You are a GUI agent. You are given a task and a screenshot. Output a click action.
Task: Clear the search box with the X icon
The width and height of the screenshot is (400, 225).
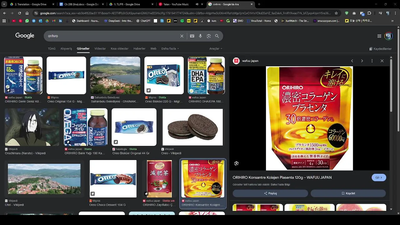(182, 36)
